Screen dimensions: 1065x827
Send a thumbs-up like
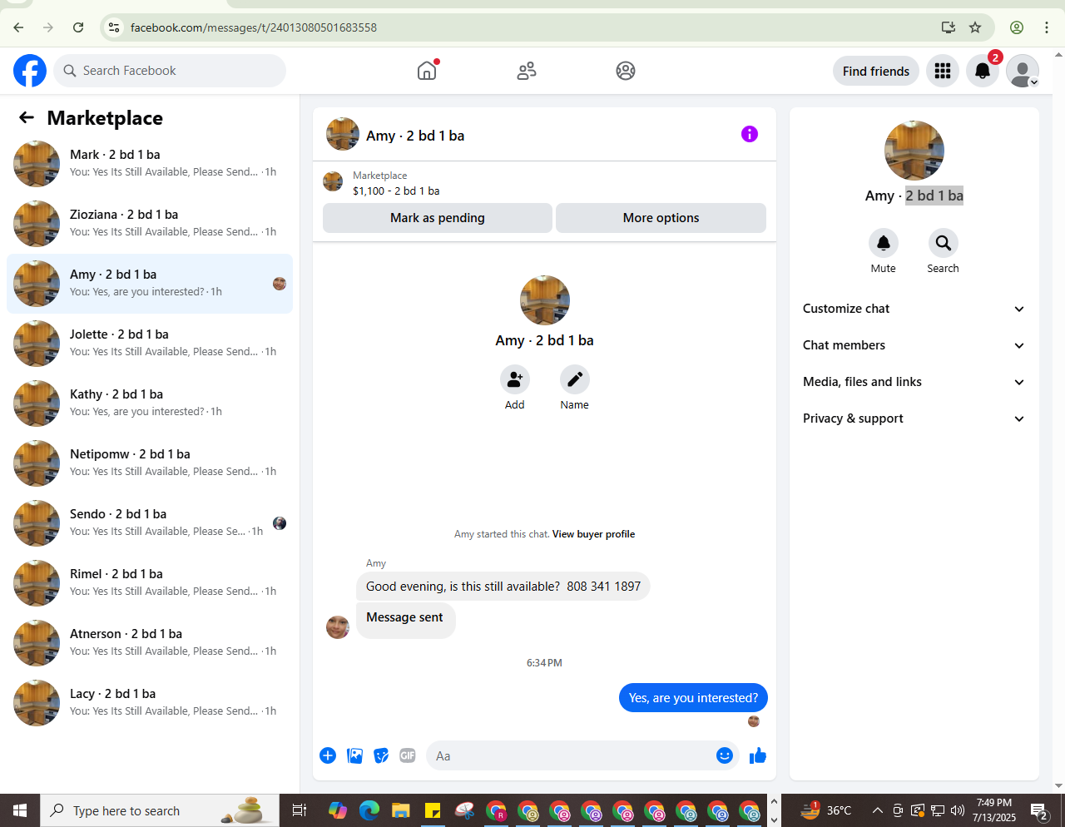758,755
